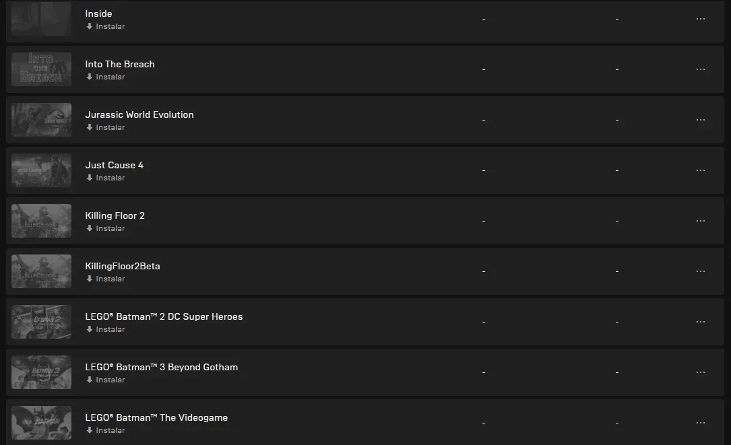Open options for LEGO Batman 2 DC Super Heroes

tap(700, 322)
